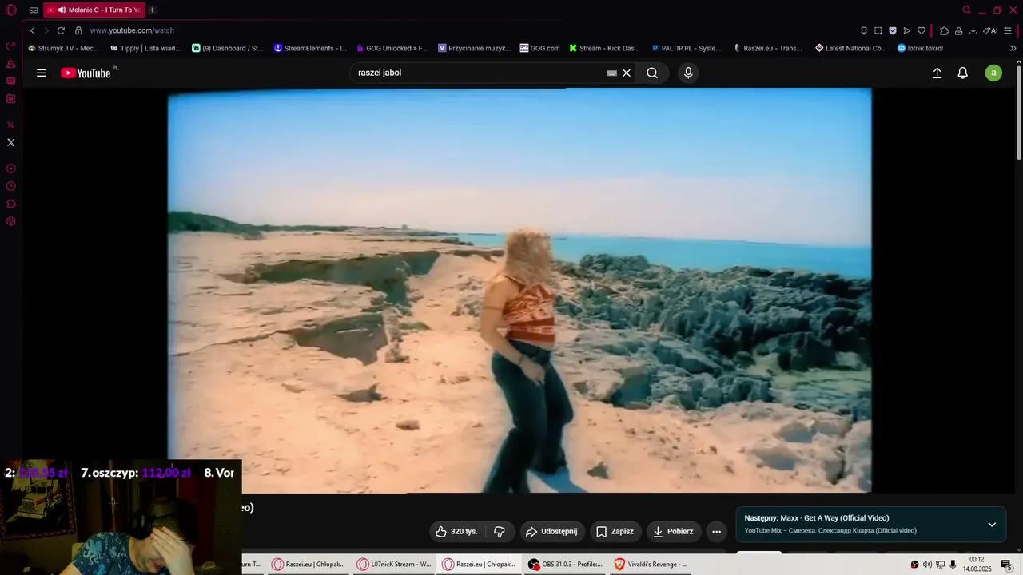Screen dimensions: 1023x575
Task: Add page to bookmarks heart
Action: coord(921,30)
